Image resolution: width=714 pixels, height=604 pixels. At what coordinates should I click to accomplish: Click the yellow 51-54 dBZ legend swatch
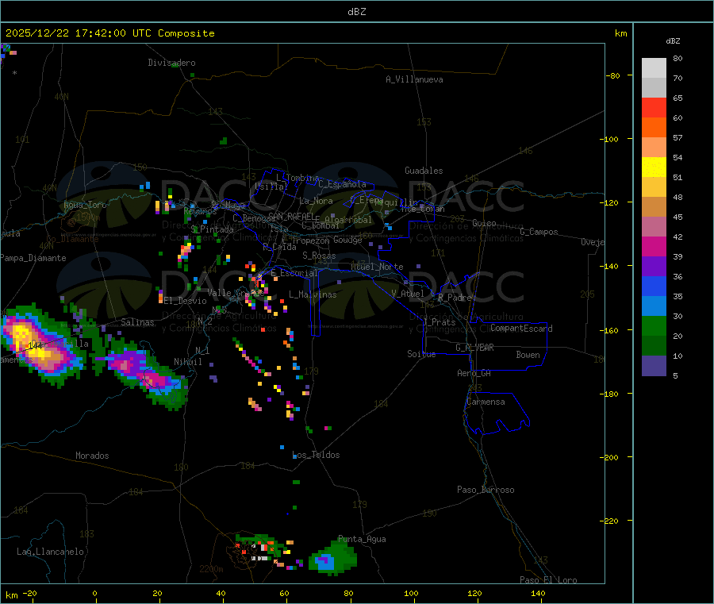[x=654, y=167]
